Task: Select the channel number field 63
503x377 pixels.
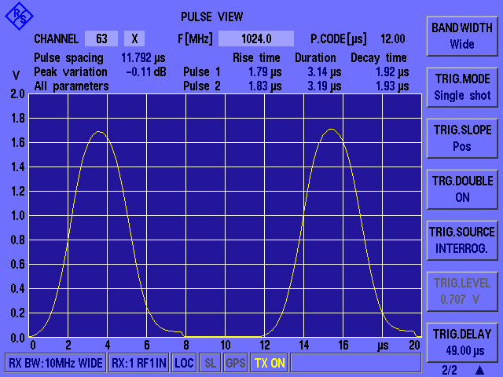Action: coord(102,38)
